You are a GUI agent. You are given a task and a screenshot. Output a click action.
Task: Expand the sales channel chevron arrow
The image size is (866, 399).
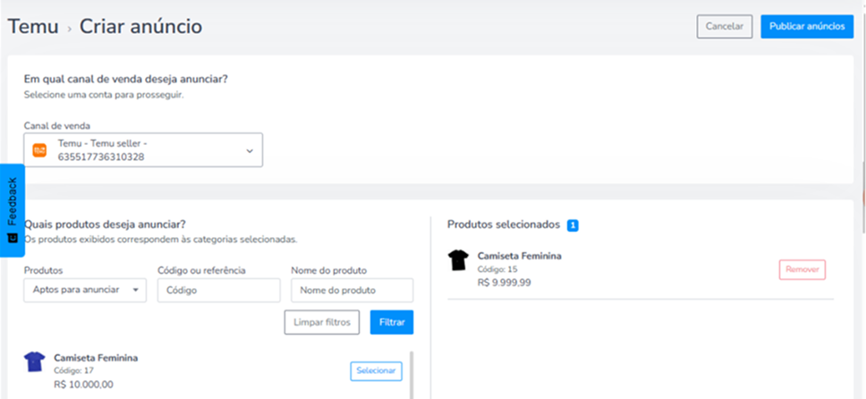250,150
